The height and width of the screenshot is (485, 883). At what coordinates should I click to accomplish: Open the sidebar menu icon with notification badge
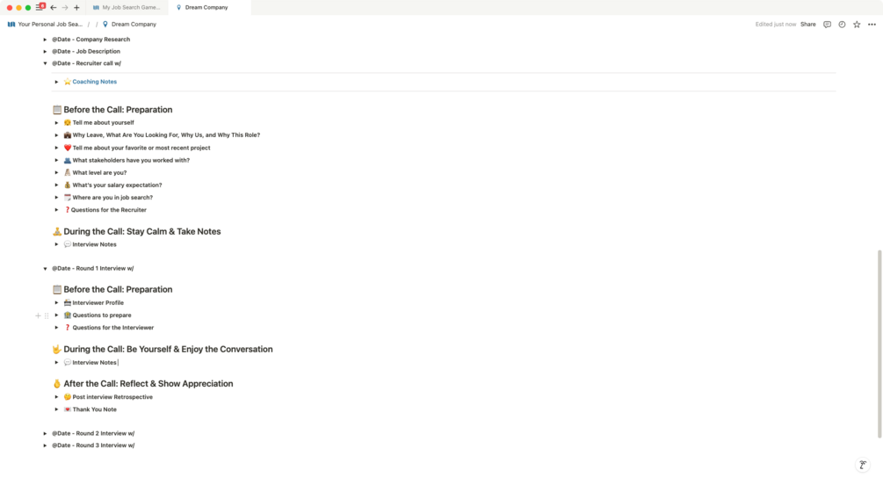tap(40, 7)
